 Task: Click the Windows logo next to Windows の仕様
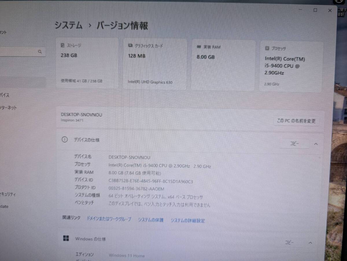[x=66, y=238]
